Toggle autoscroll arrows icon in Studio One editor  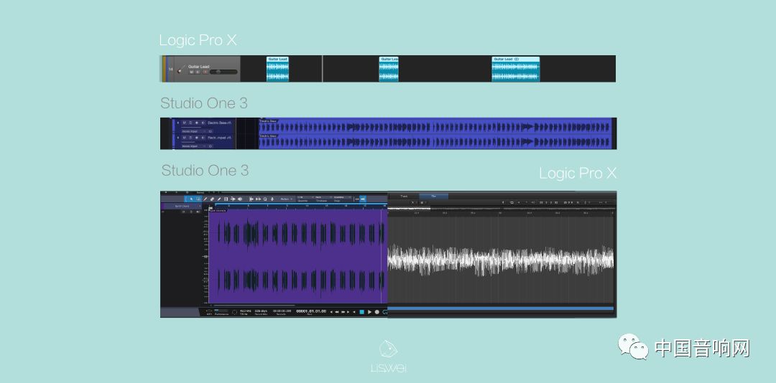click(357, 199)
